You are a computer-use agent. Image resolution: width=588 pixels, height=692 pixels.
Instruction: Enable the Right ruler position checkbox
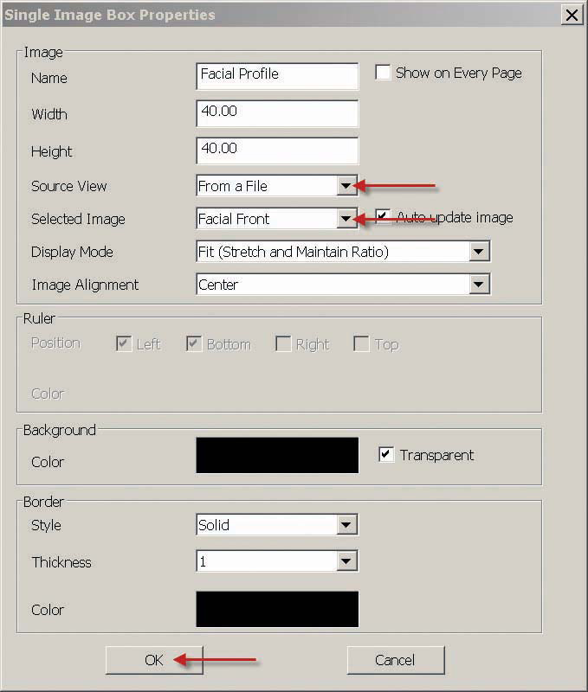pos(283,343)
